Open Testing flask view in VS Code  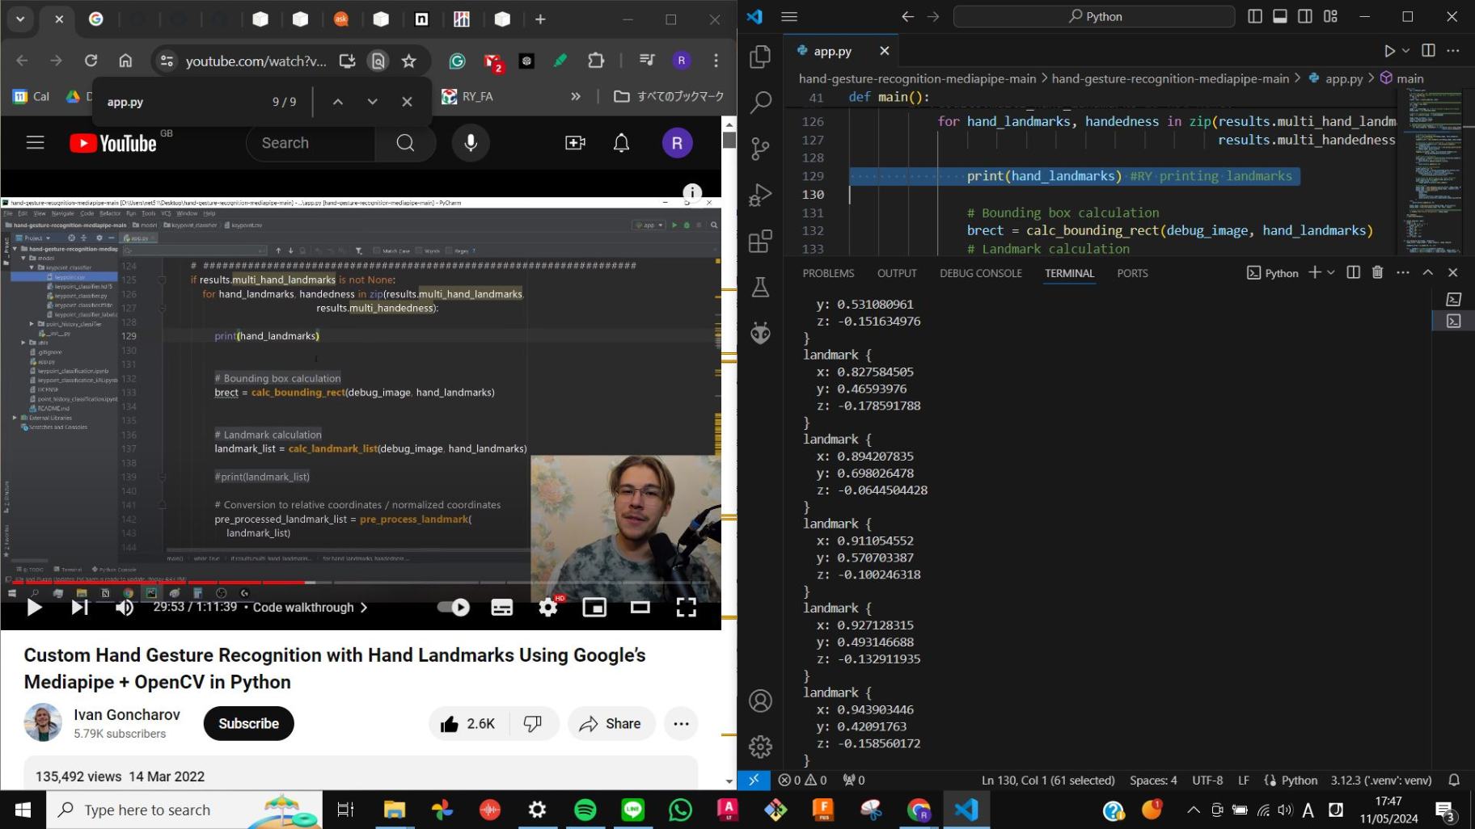(760, 287)
